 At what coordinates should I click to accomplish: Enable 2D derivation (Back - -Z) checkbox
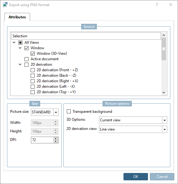pos(32,75)
